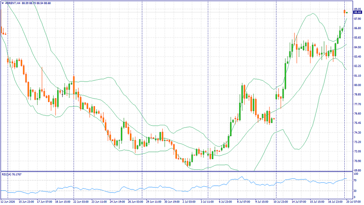This screenshot has height=205, width=364.
Task: Select the 3 Jul 11:00 time label
Action: [207, 202]
